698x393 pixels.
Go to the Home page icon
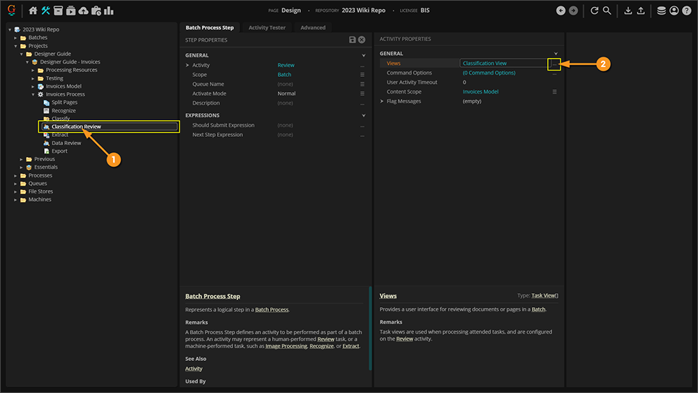tap(33, 10)
